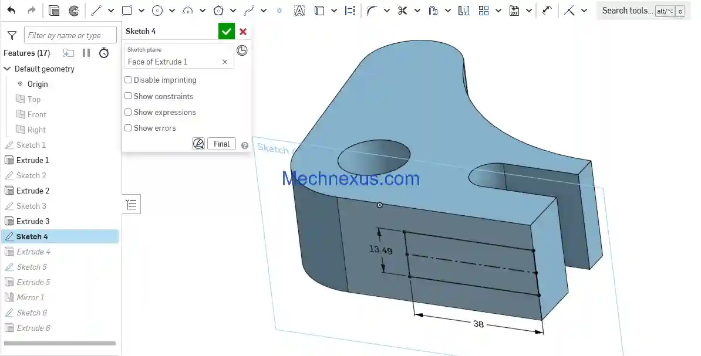The image size is (701, 356).
Task: Click the horizontal scrollbar in features panel
Action: click(60, 343)
